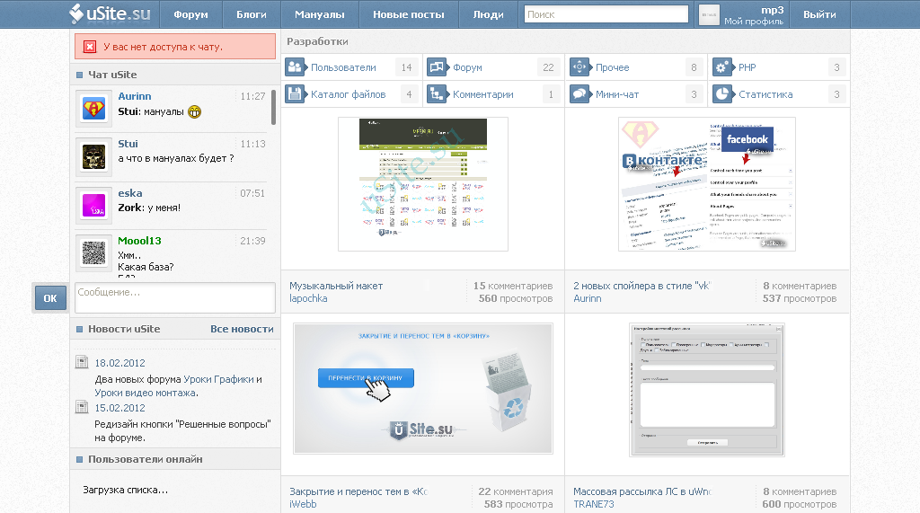This screenshot has width=920, height=513.
Task: Open Массовая рассылка ЛС title link
Action: tap(641, 491)
